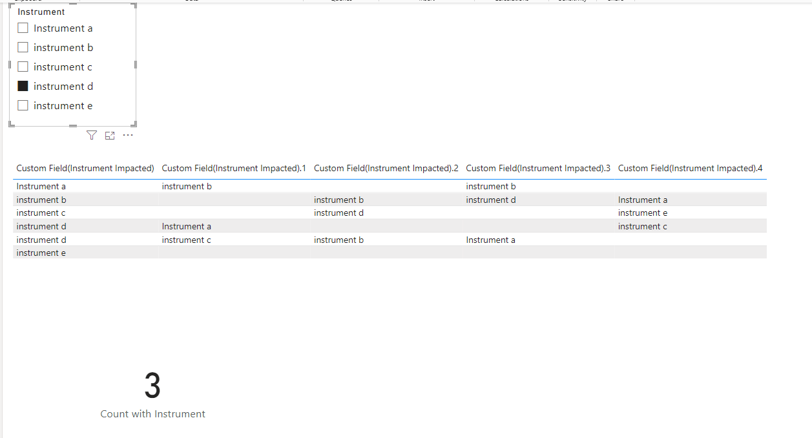The width and height of the screenshot is (812, 438).
Task: Select 'Instrument a' in the .4 column
Action: [643, 200]
